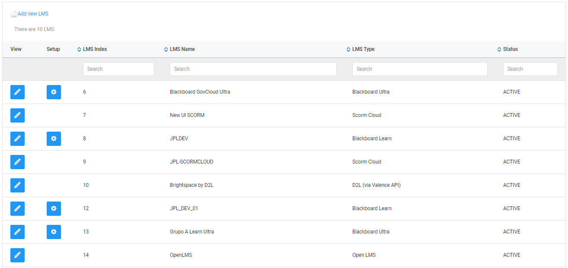
Task: Focus the Status search field
Action: click(x=530, y=69)
